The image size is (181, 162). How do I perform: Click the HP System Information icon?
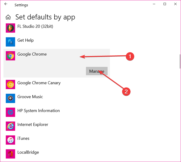10,112
